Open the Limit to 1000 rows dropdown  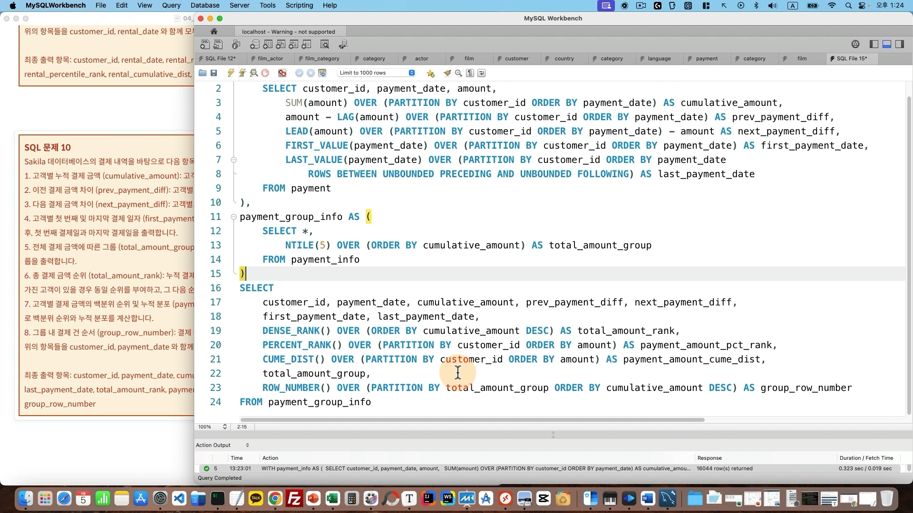pos(412,73)
